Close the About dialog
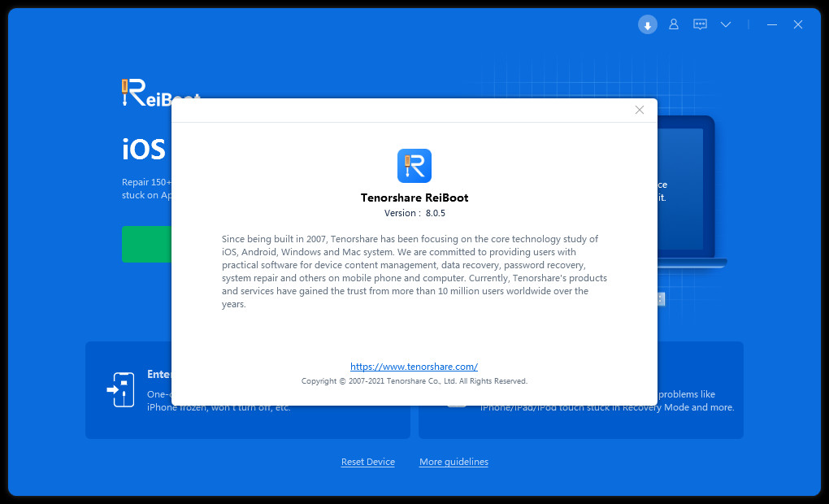Screen dimensions: 829x504 639,110
